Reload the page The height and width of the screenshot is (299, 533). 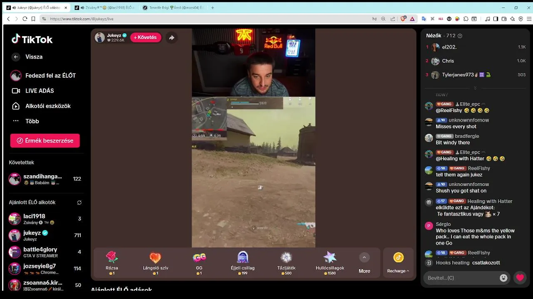(25, 19)
